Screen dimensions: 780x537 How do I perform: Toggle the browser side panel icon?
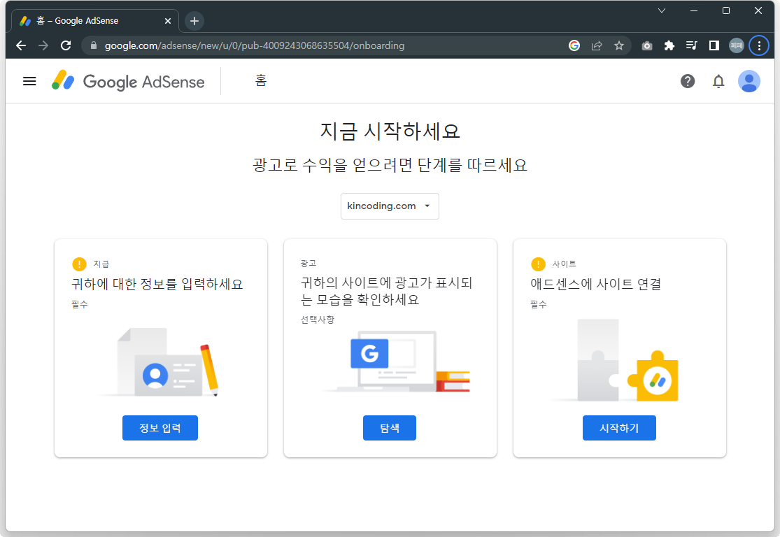pos(714,45)
